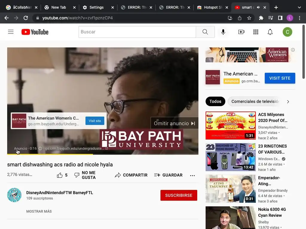
Task: Open the notifications bell
Action: 270,32
